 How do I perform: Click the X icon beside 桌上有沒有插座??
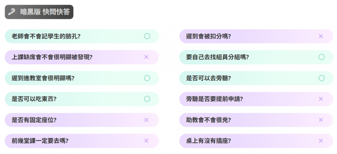[321, 141]
